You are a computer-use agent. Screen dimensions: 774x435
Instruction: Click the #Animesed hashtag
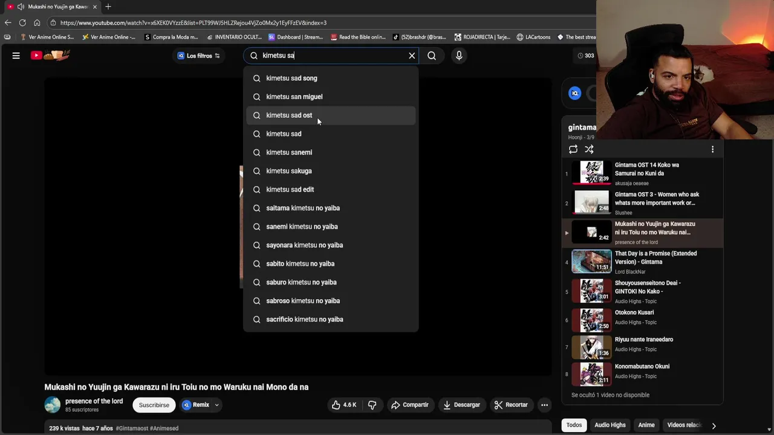164,428
